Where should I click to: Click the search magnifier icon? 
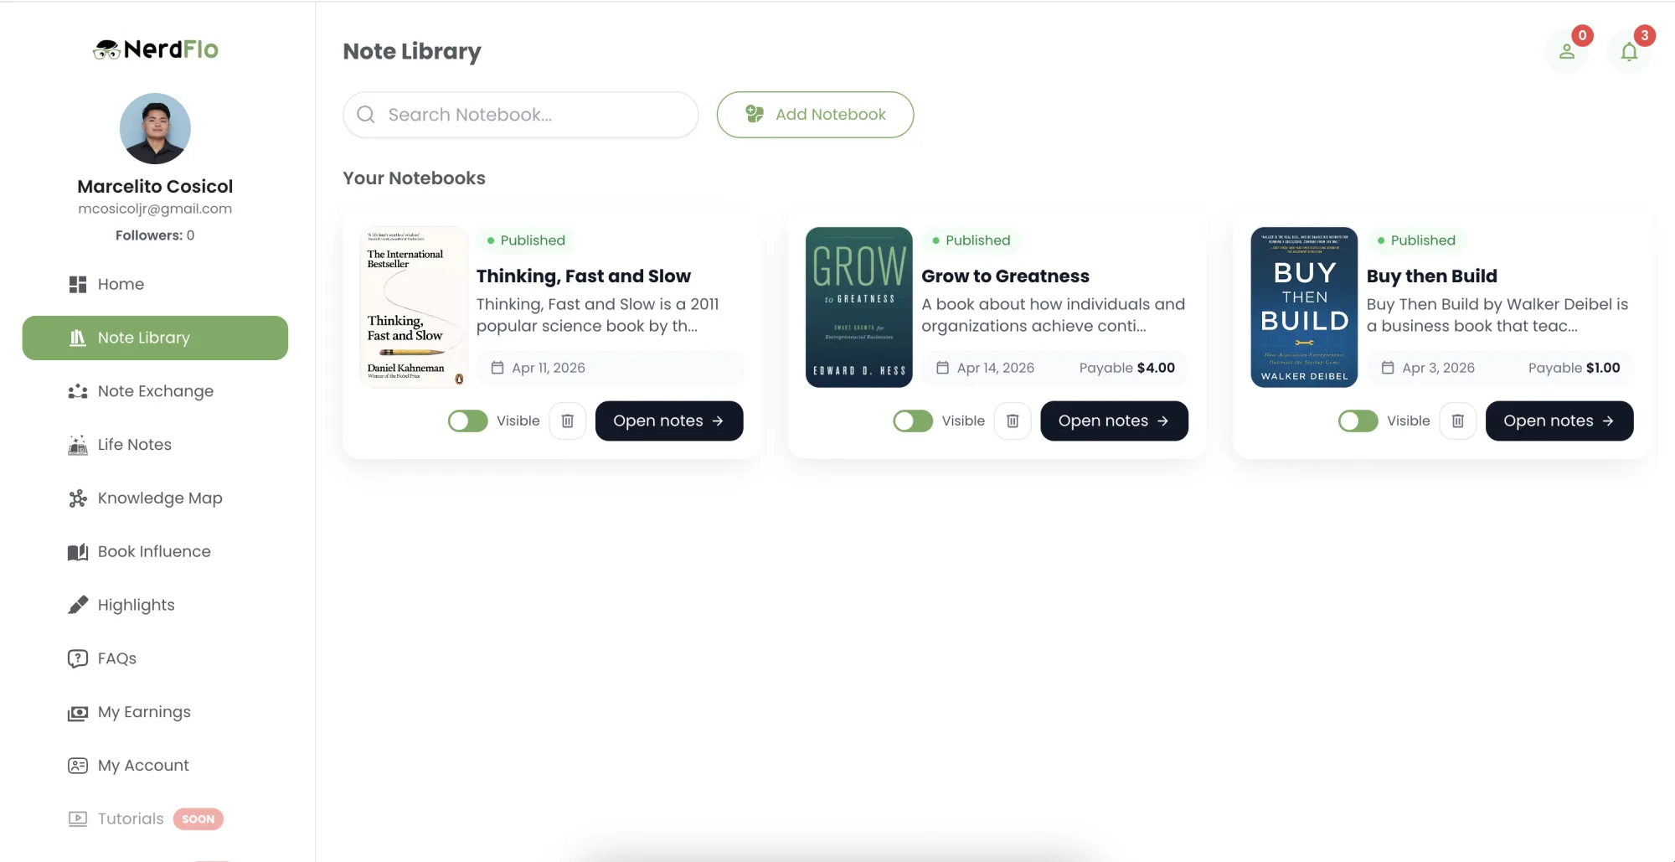coord(366,115)
